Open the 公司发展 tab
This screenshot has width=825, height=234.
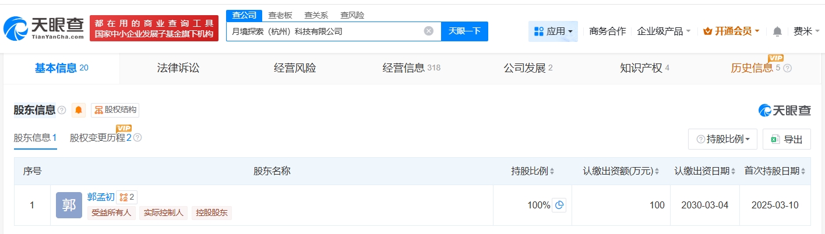coord(528,68)
